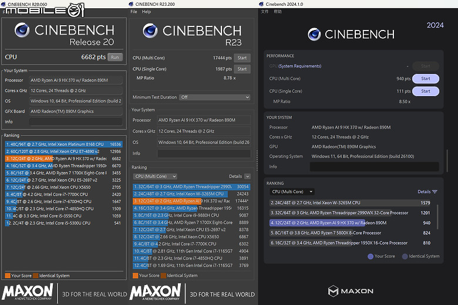
Task: Open 文件 menu in Cinebench 2024
Action: [265, 12]
